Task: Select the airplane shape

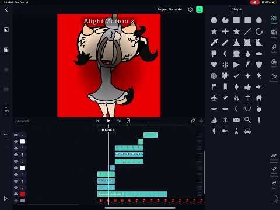Action: (214, 98)
